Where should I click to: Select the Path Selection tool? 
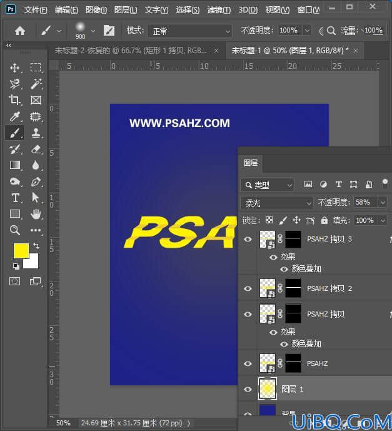click(36, 198)
